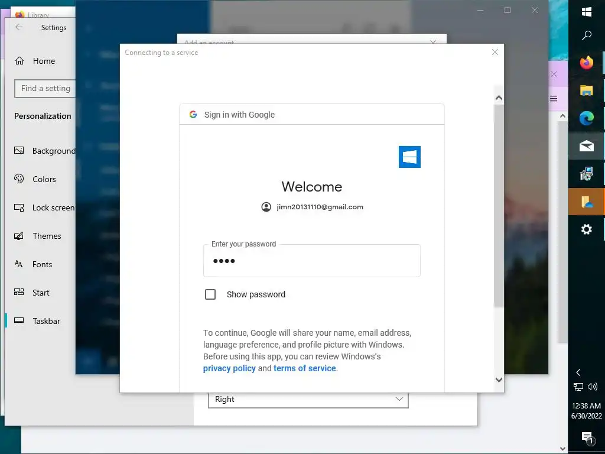The width and height of the screenshot is (605, 454).
Task: Click the Background picture icon
Action: 19,151
